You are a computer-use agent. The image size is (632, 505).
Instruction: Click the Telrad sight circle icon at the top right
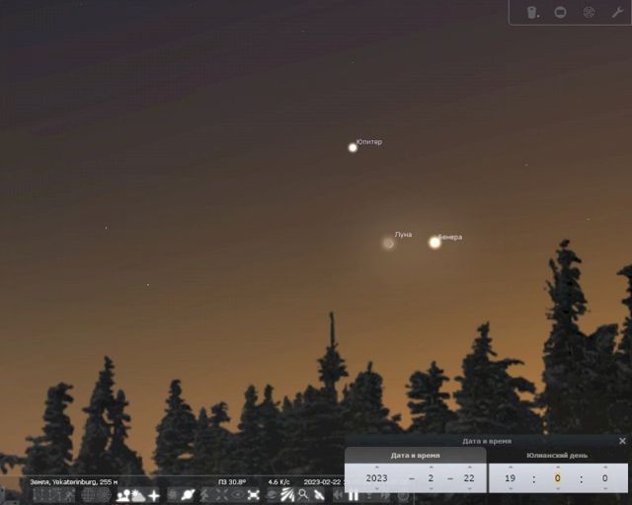589,13
